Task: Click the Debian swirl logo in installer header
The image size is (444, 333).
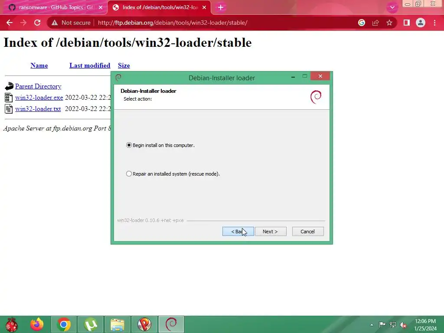Action: pos(316,97)
